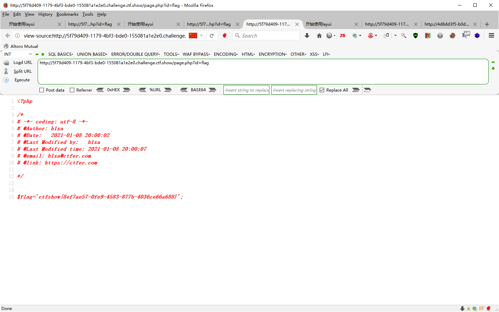Click right arrow beside %URL to encode
This screenshot has height=312, width=499.
[168, 90]
